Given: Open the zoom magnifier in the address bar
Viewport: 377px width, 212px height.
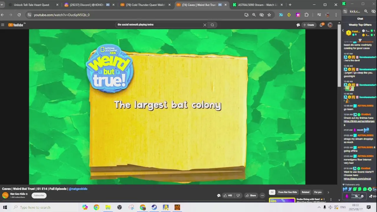Looking at the screenshot, I should (254, 15).
